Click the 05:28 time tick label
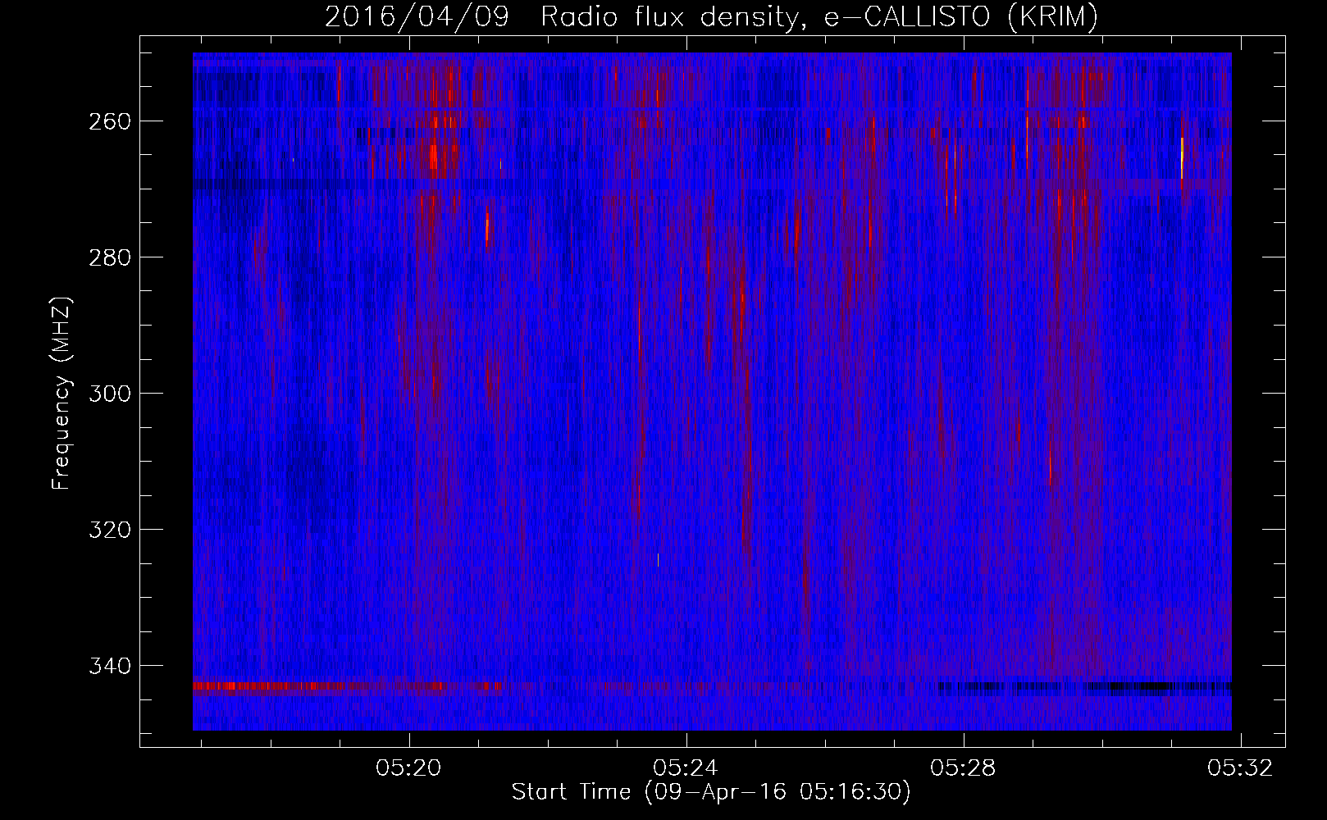Viewport: 1327px width, 820px height. pyautogui.click(x=964, y=768)
